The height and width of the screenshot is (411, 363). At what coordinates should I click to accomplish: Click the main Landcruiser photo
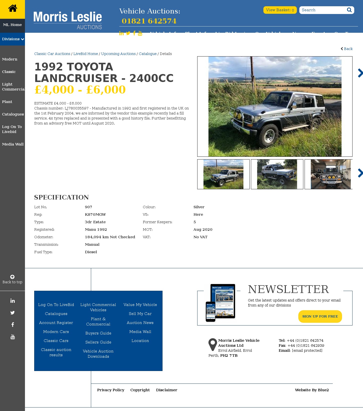[275, 106]
